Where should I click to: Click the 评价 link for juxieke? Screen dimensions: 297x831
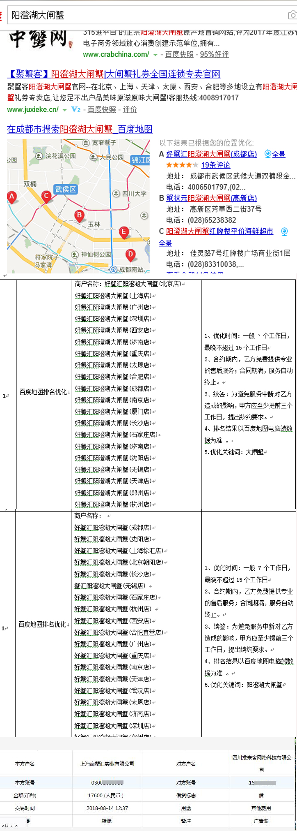click(x=130, y=109)
